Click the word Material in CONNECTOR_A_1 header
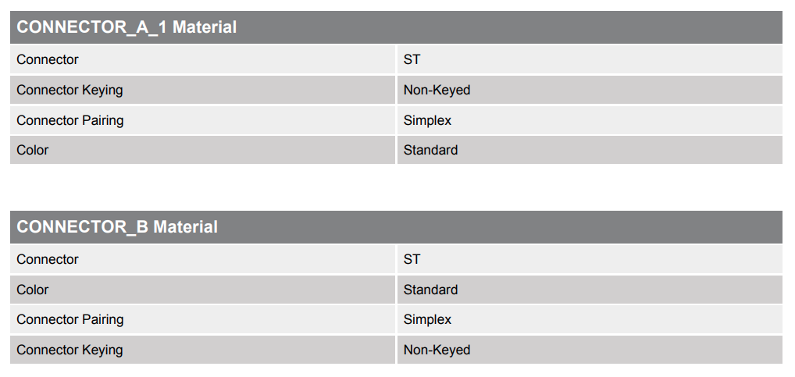The width and height of the screenshot is (795, 377). pos(205,27)
